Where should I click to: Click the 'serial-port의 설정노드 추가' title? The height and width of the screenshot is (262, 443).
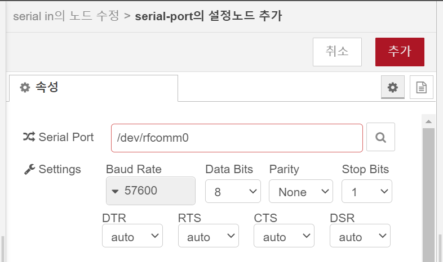point(209,16)
